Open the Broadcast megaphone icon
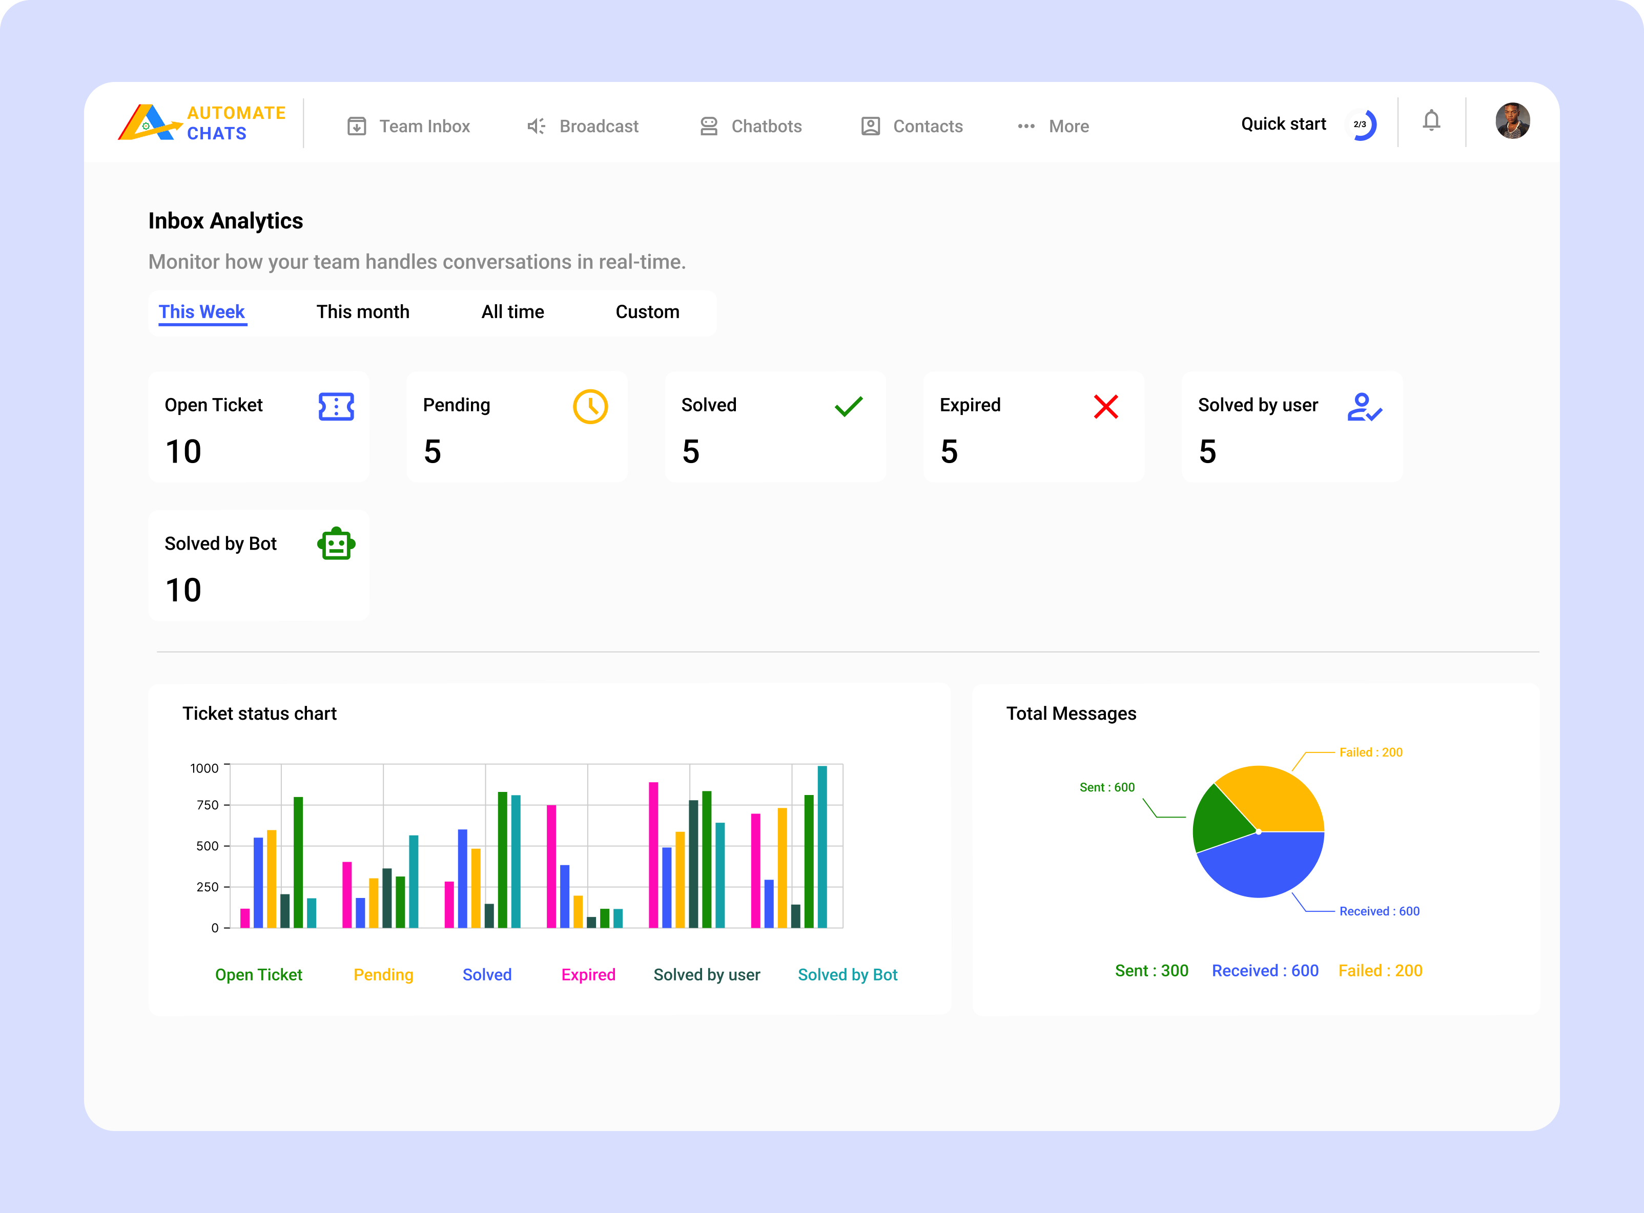 (x=536, y=126)
